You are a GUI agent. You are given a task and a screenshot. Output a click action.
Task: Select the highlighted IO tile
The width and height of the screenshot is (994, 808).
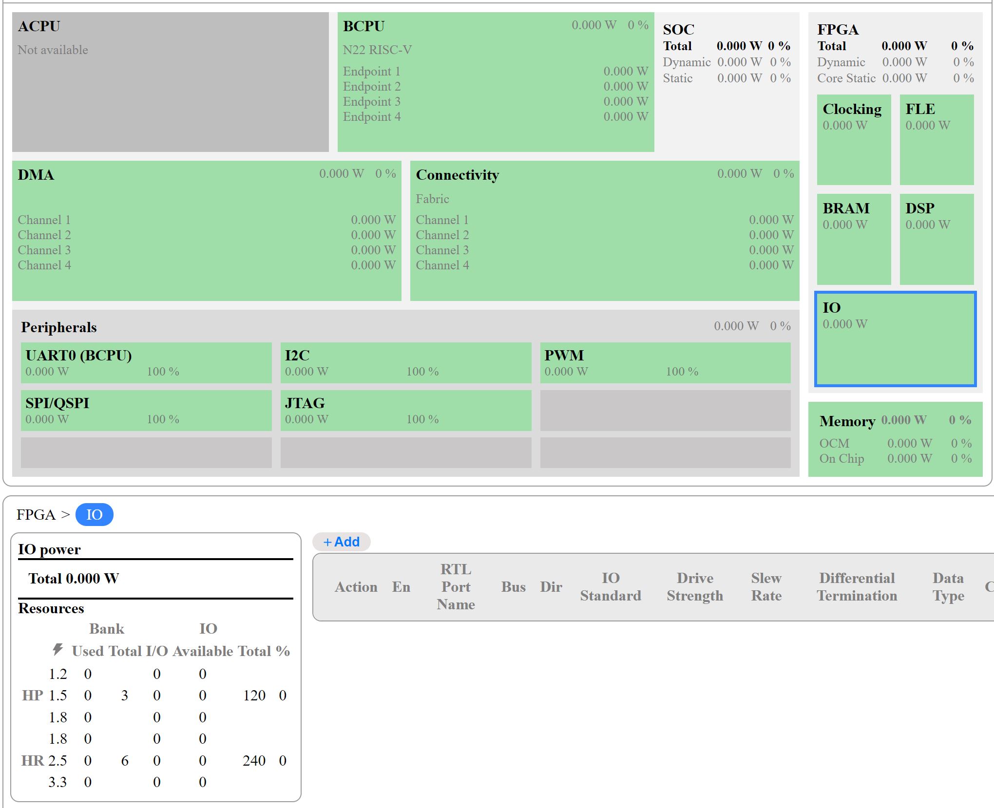coord(895,338)
